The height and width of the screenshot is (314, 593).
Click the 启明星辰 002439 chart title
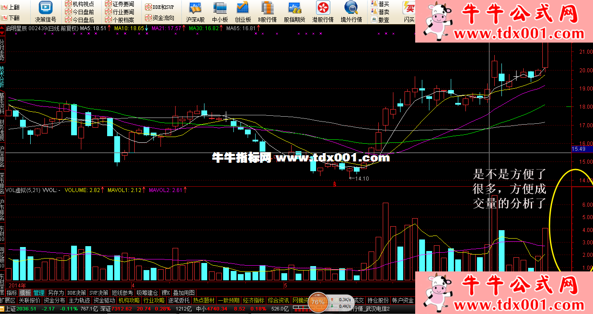[x=42, y=28]
